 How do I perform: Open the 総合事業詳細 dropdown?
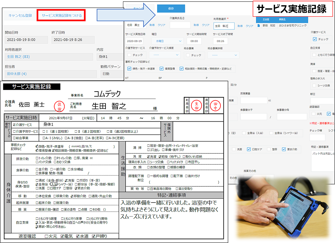click(x=223, y=55)
